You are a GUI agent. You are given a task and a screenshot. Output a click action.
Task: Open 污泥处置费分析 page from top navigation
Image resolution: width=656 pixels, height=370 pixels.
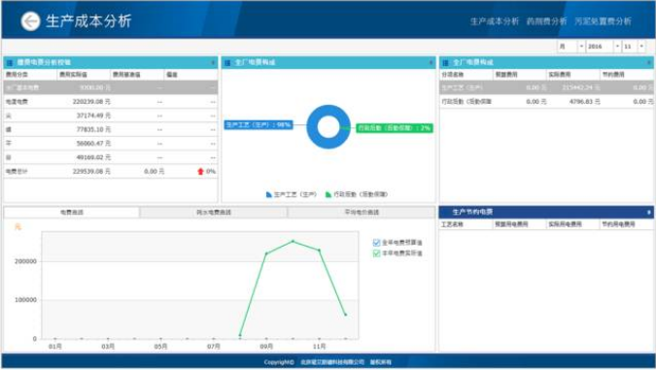(x=603, y=21)
